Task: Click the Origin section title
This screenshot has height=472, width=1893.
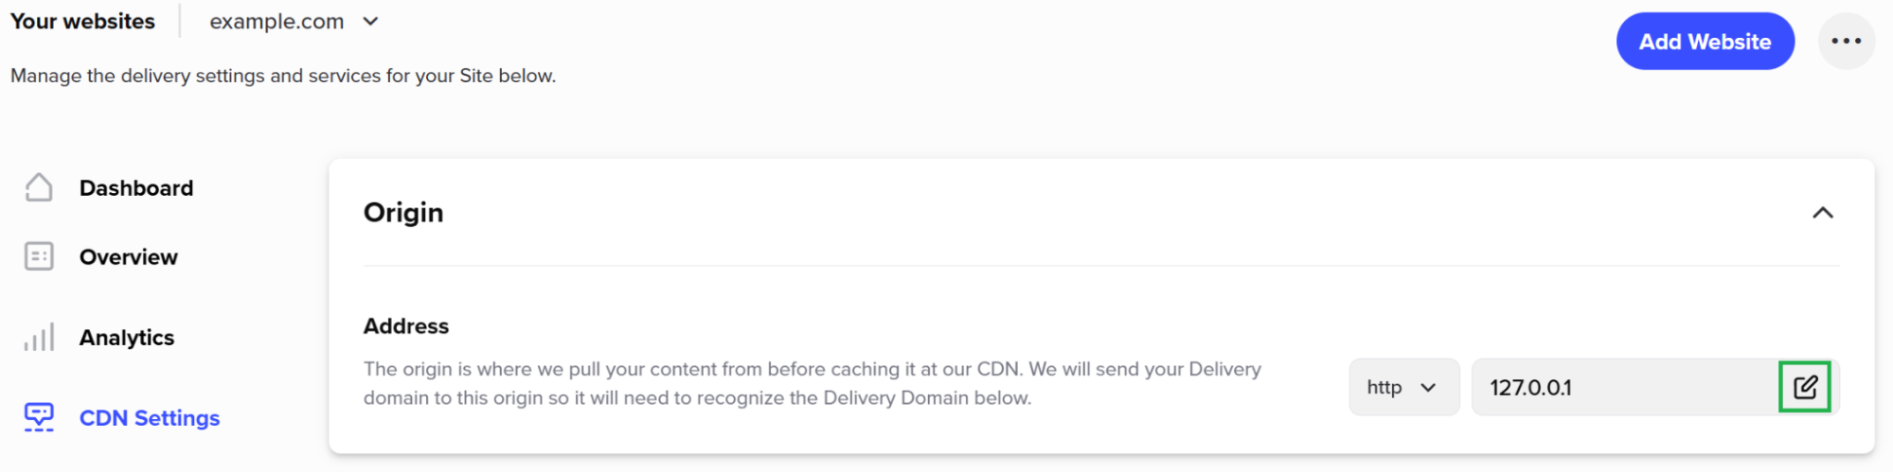Action: click(403, 213)
